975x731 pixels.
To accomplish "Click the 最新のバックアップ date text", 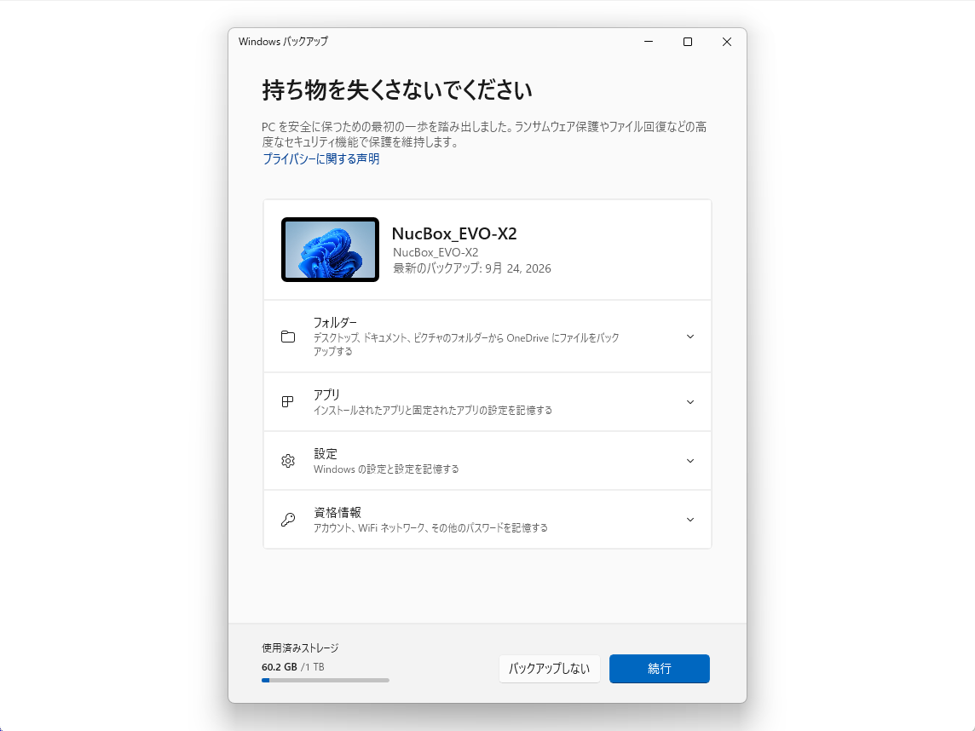I will [x=472, y=268].
